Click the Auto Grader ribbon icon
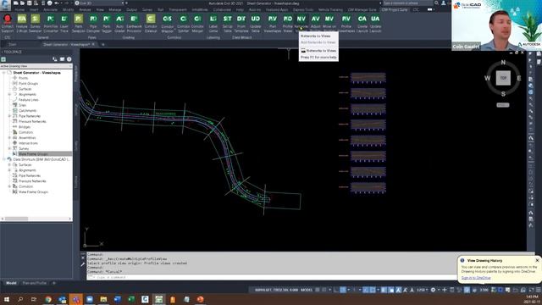 120,23
